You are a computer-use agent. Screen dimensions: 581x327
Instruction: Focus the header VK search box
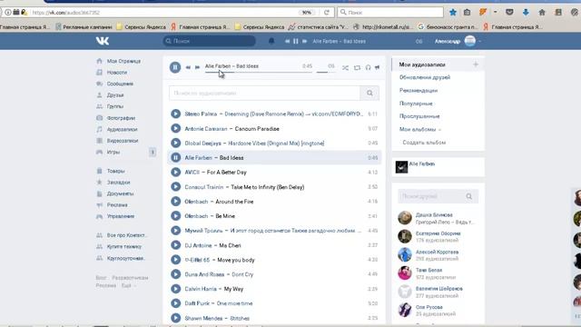210,41
